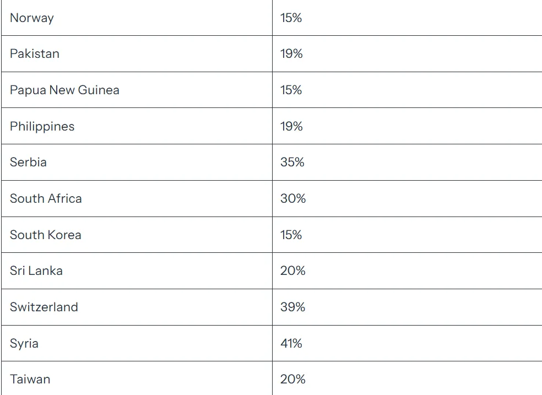Select Pakistan's 19% rate value
This screenshot has height=395, width=542.
(x=291, y=53)
